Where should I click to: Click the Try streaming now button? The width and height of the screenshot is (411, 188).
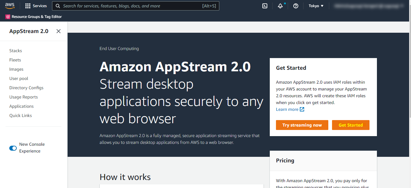pos(302,125)
